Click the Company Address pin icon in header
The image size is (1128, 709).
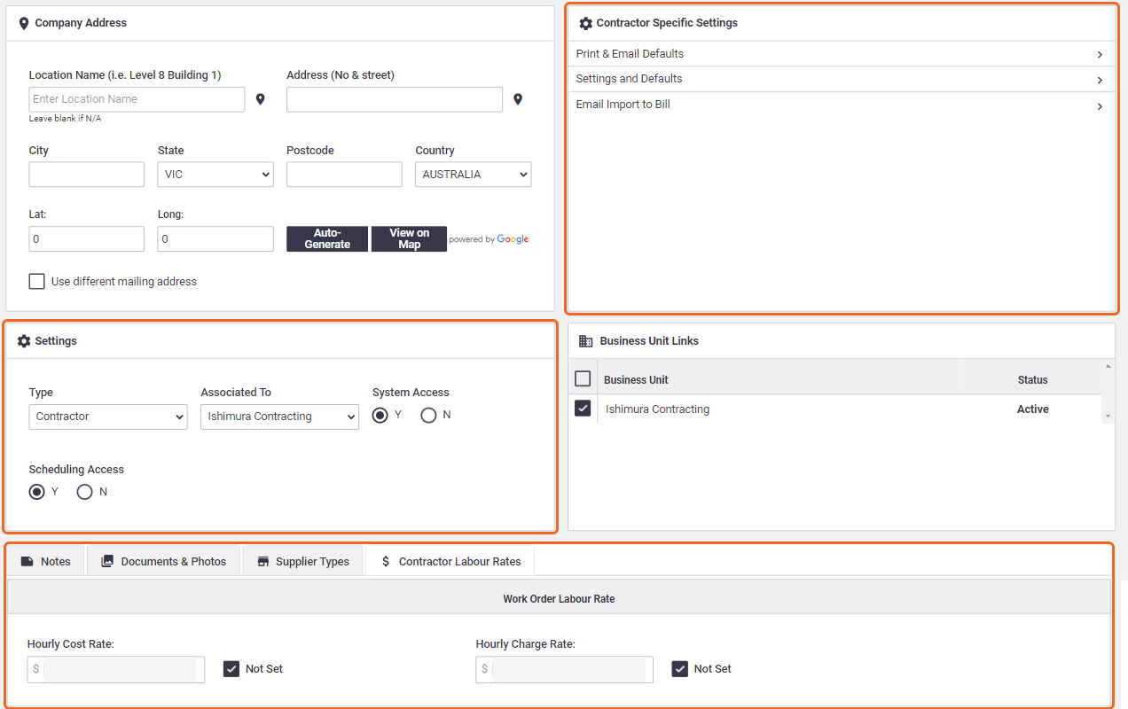[24, 23]
